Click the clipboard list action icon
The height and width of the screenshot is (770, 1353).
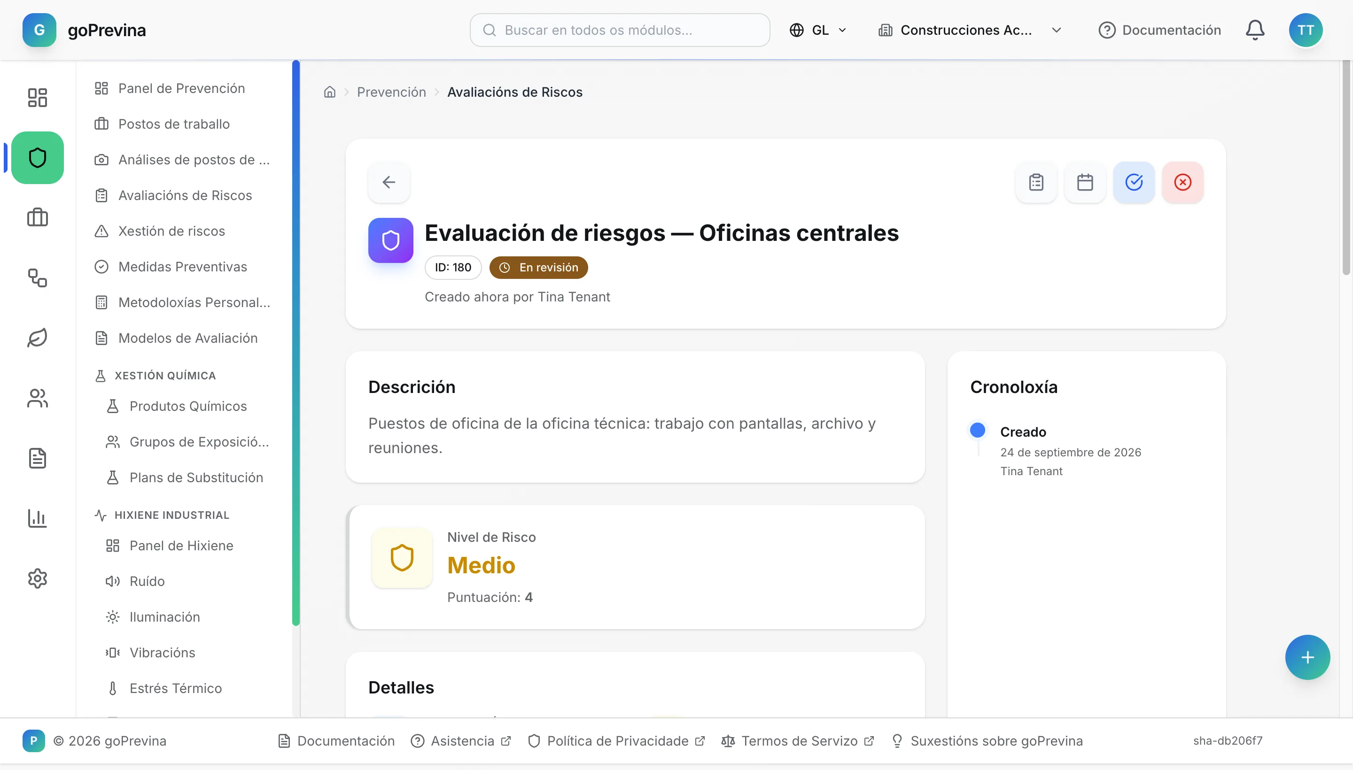point(1036,182)
